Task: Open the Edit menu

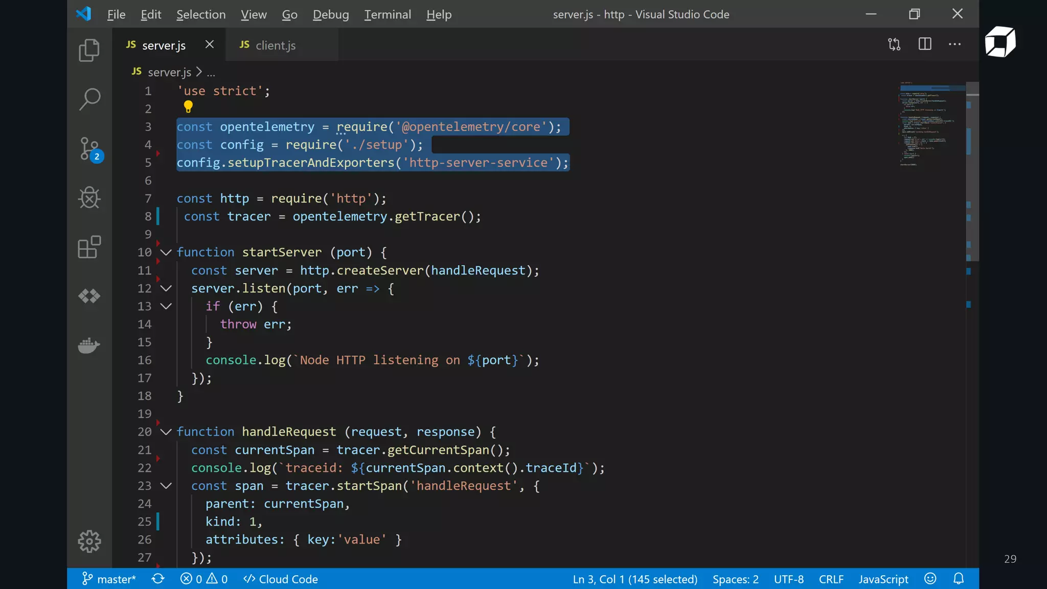Action: pyautogui.click(x=151, y=14)
